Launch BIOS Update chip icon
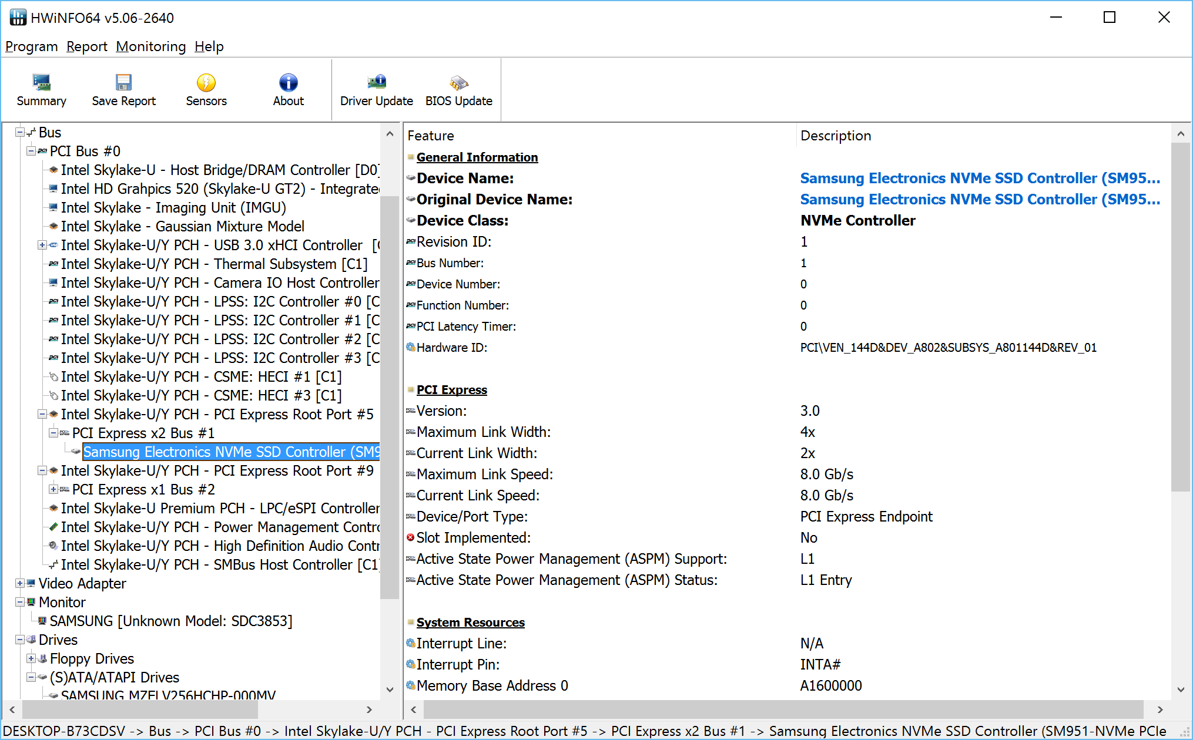Viewport: 1193px width, 740px height. 459,82
